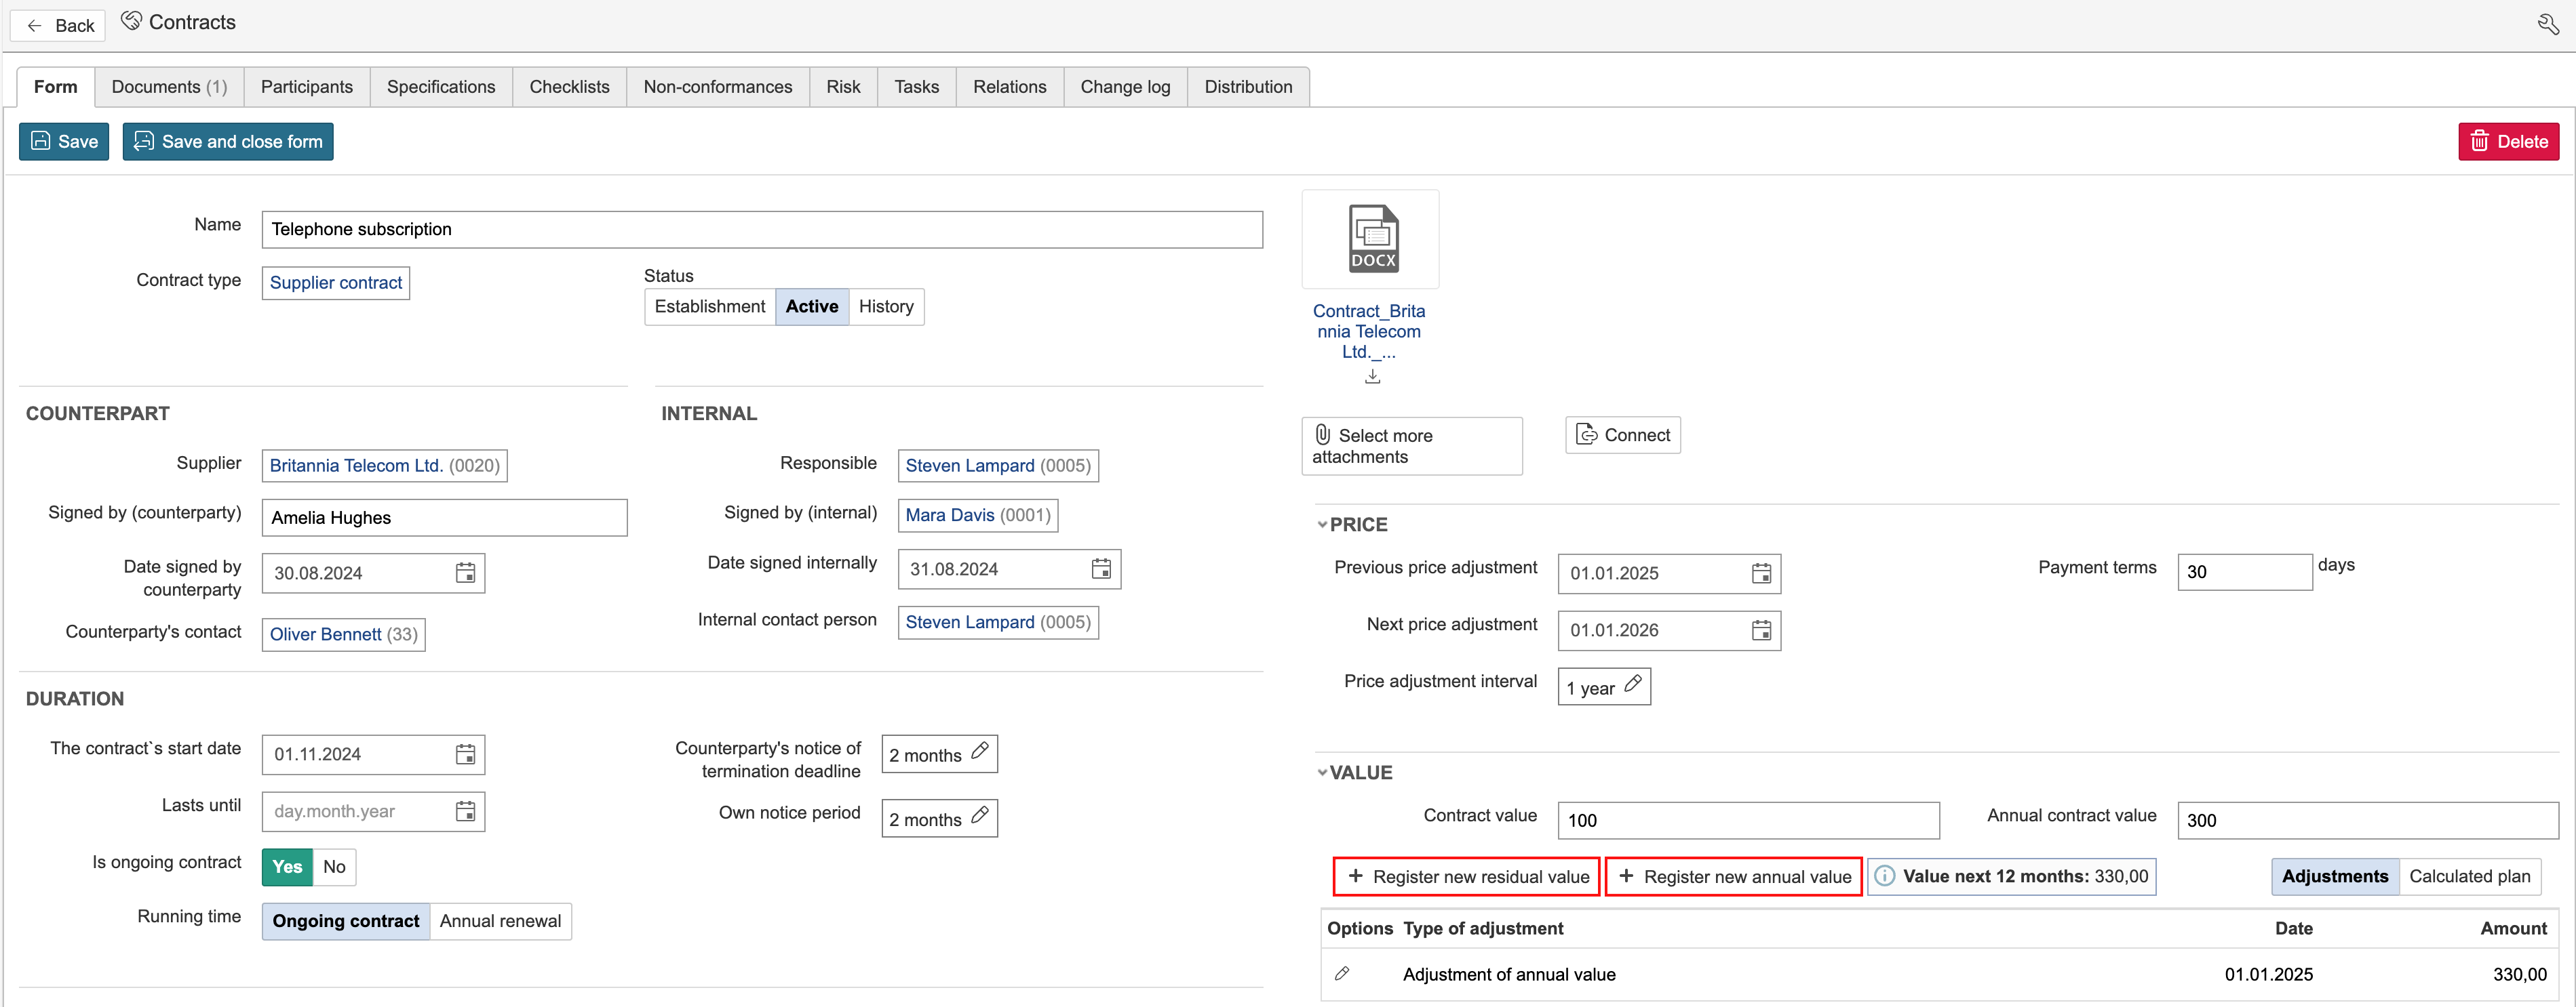Open the Tasks tab
The image size is (2576, 1007).
pos(917,87)
